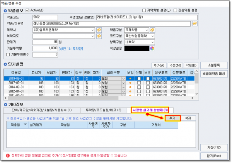Click the 소분등록 button

tap(214, 65)
